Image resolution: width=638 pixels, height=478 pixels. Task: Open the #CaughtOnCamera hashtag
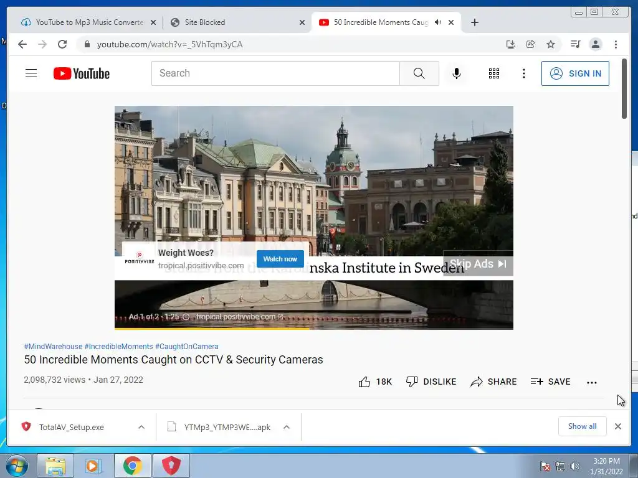click(x=187, y=347)
